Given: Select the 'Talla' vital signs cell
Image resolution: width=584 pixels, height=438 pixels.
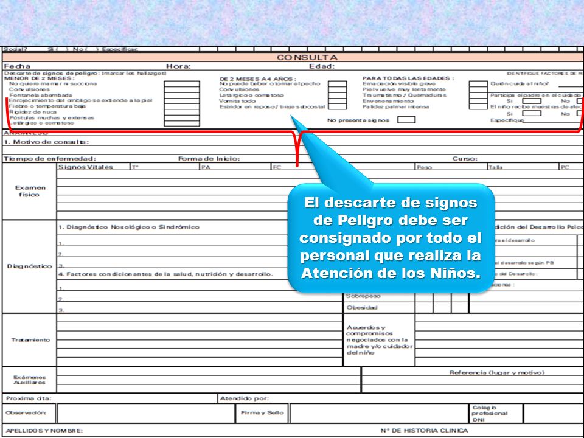Looking at the screenshot, I should click(523, 167).
